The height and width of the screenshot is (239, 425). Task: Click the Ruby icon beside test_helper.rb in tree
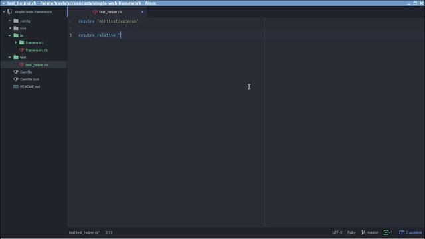(x=22, y=65)
